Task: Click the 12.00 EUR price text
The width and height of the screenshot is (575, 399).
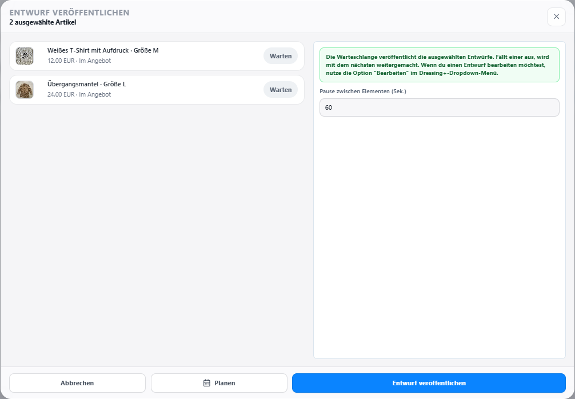Action: pyautogui.click(x=61, y=61)
